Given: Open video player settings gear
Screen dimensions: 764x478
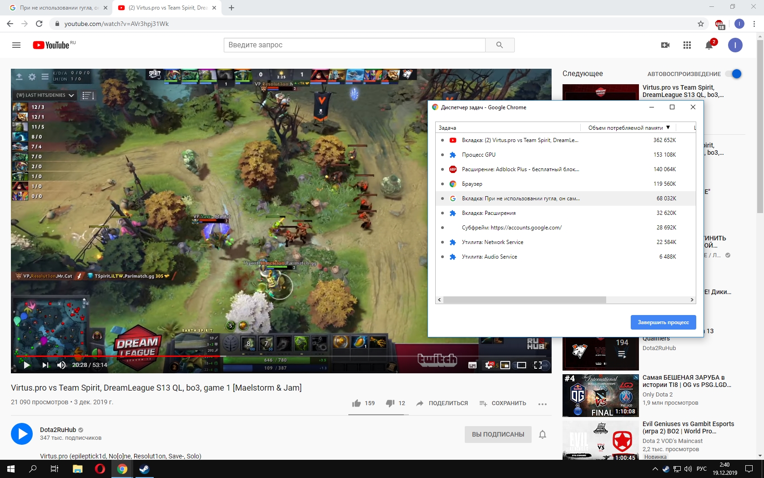Looking at the screenshot, I should point(489,365).
